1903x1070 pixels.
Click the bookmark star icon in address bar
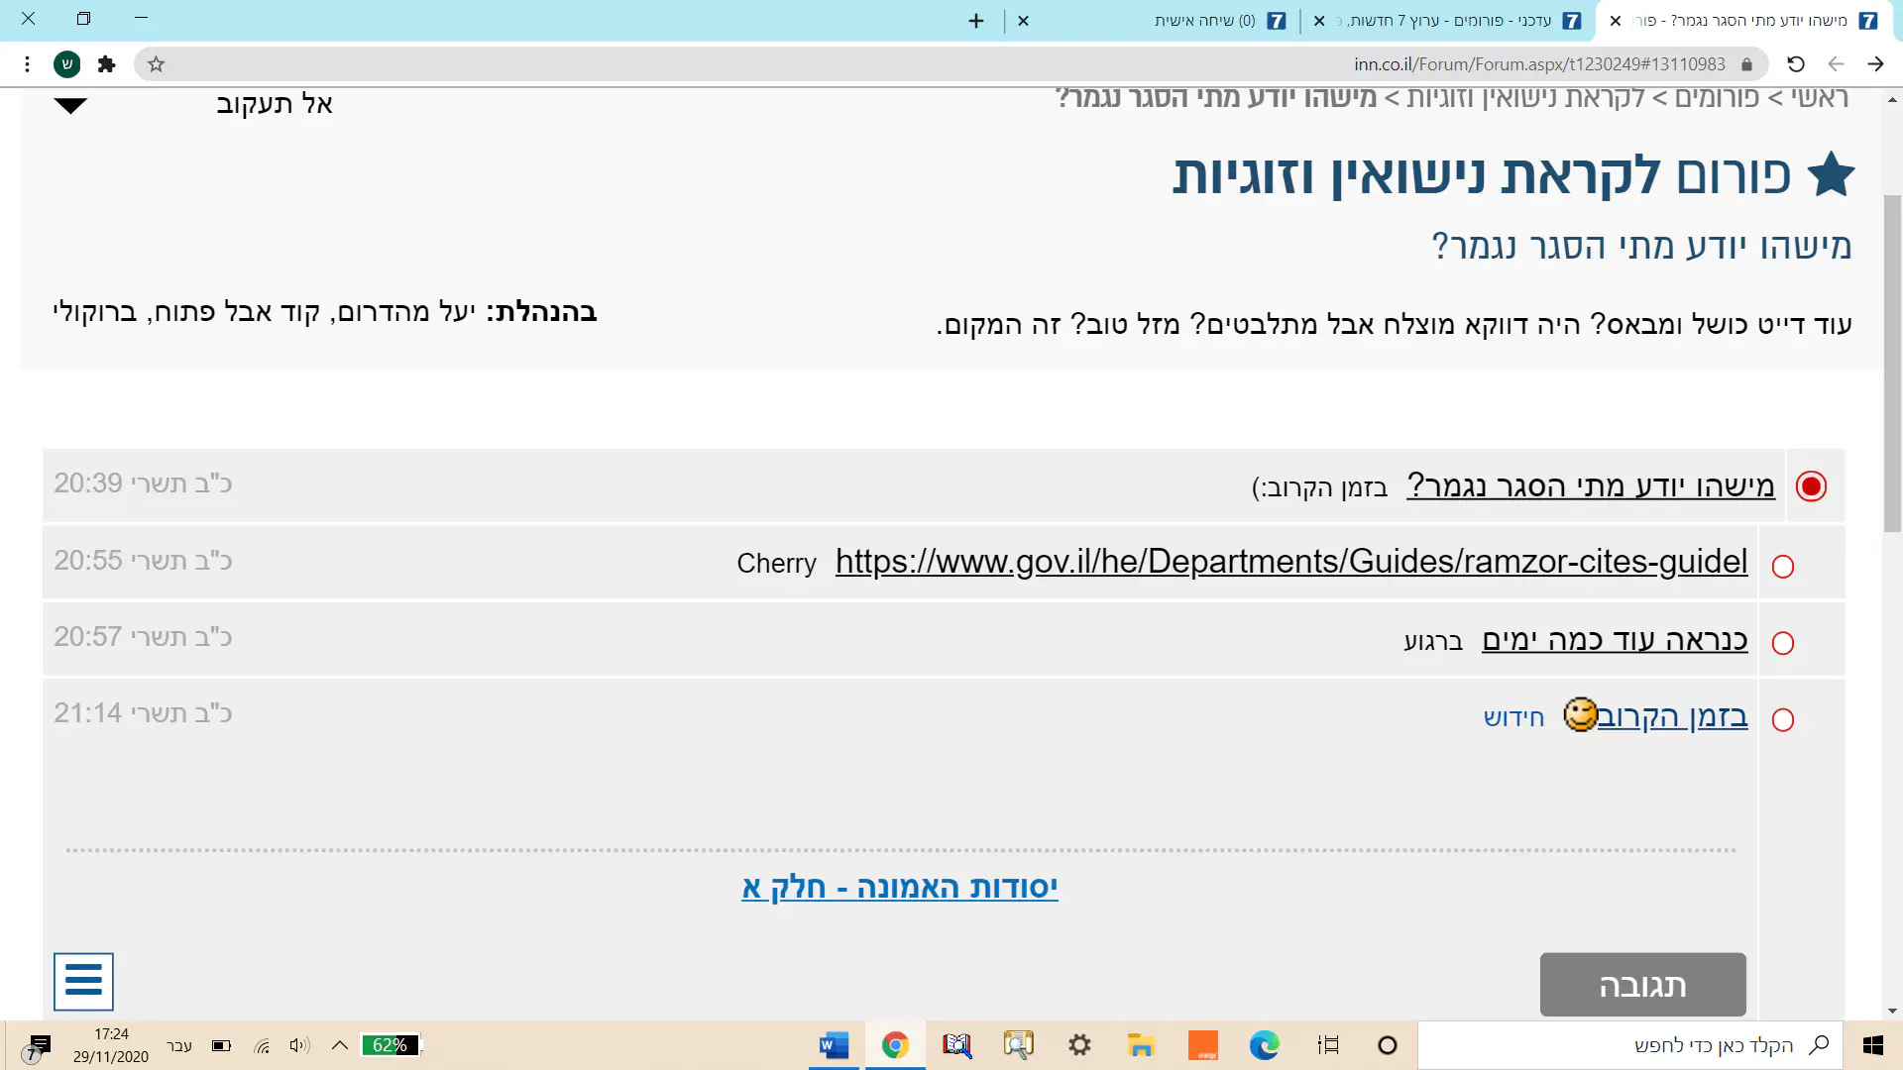[x=156, y=64]
